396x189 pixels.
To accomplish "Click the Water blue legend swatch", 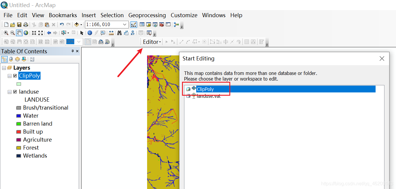I will 19,116.
